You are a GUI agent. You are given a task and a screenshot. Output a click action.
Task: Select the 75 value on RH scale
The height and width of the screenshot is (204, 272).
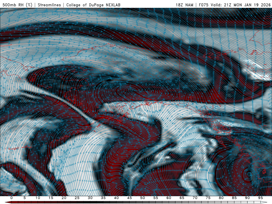(x=208, y=198)
